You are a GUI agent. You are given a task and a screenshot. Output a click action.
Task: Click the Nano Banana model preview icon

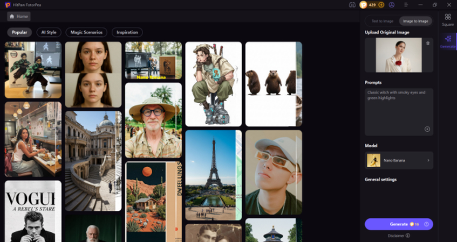(x=373, y=160)
